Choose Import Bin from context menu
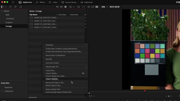The image size is (180, 101). [65, 70]
